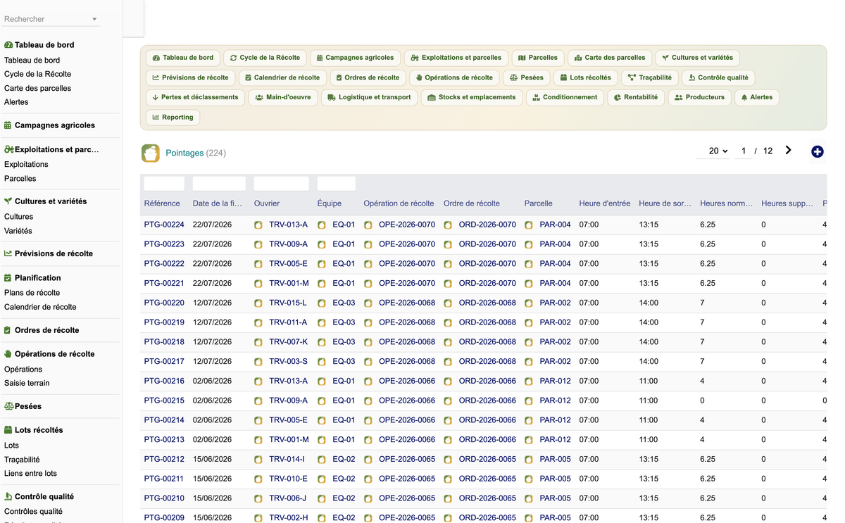Open parcel link PAR-002 in PTG-00217 row

tap(555, 362)
